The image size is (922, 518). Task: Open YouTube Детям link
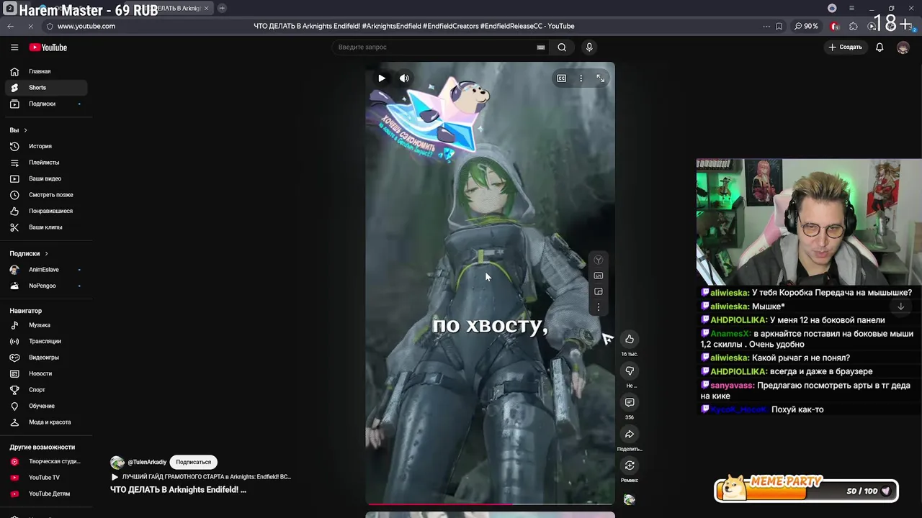click(x=46, y=494)
